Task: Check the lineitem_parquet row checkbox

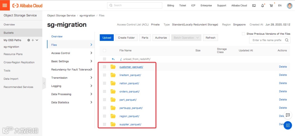Action: (104, 75)
